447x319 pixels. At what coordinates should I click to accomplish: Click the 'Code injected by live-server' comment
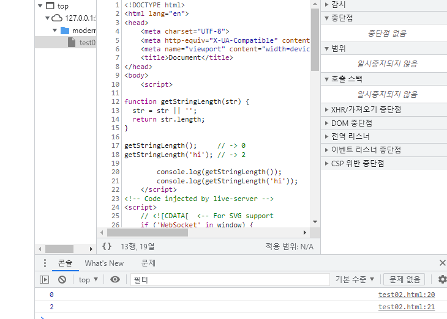pyautogui.click(x=199, y=199)
